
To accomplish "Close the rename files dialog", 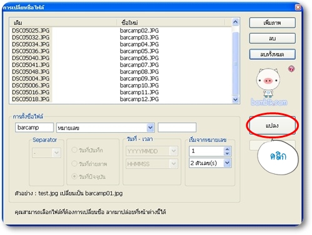I will point(298,7).
